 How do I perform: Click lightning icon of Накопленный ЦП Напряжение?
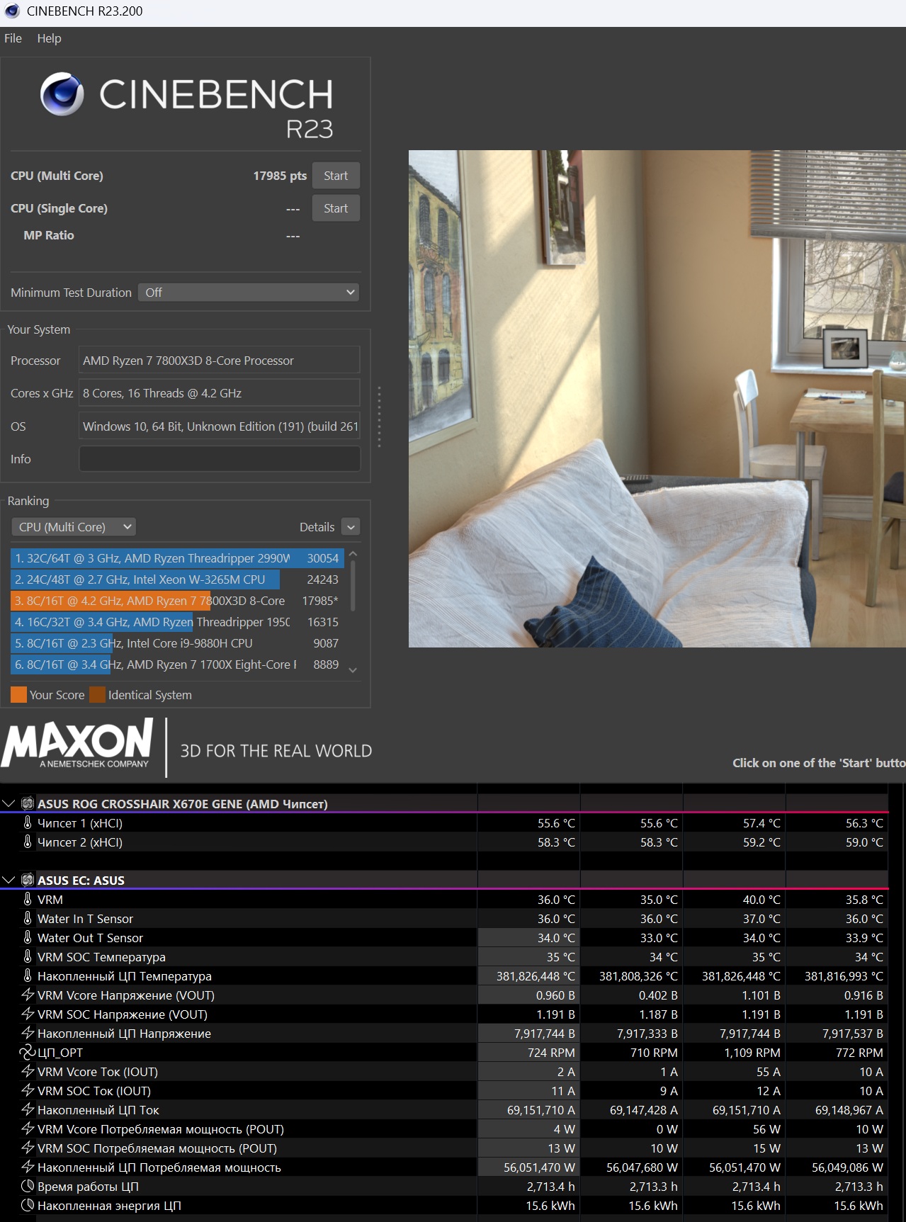[28, 1033]
